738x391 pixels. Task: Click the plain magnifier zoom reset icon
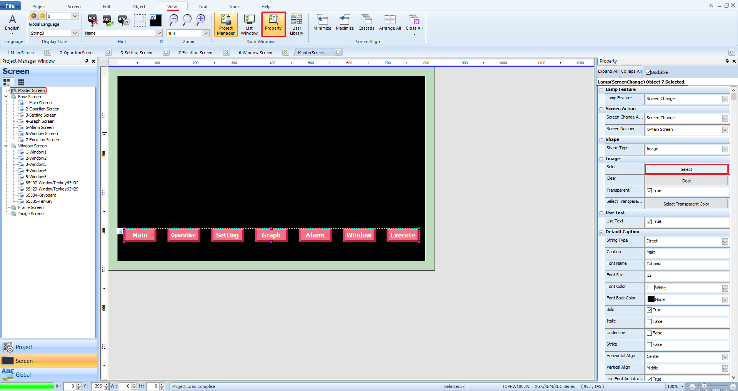187,20
